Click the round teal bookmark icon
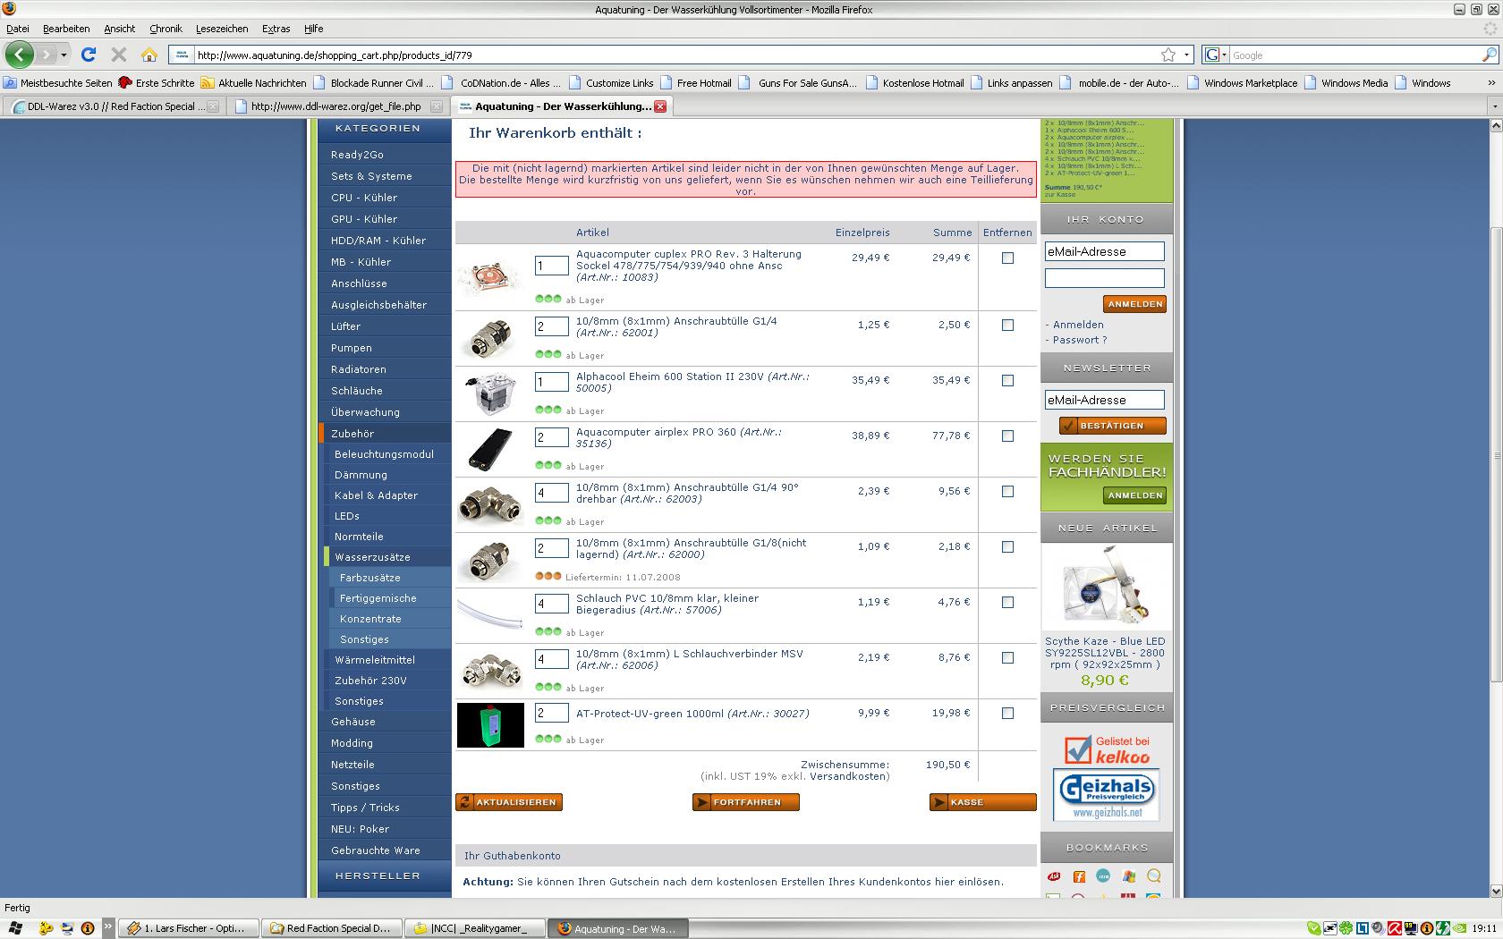This screenshot has height=939, width=1503. click(1103, 876)
